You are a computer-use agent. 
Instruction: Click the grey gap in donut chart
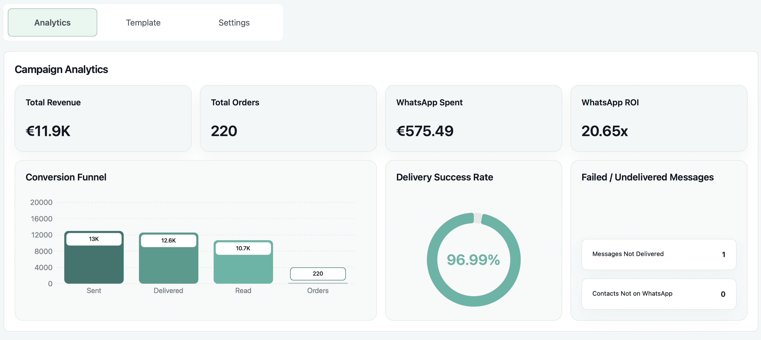pos(478,218)
